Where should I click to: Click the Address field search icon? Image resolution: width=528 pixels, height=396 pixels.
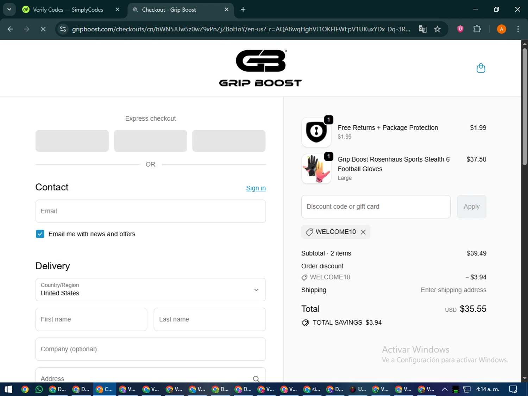point(256,379)
